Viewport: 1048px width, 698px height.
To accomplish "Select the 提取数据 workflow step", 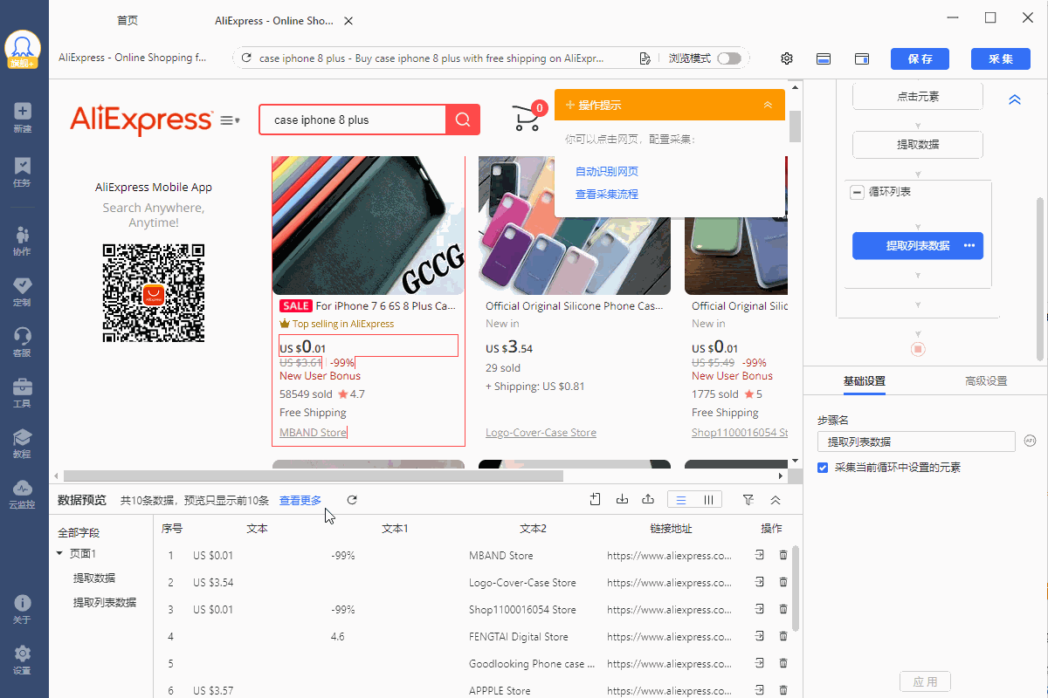I will [918, 145].
